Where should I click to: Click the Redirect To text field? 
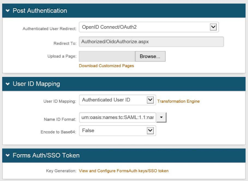[151, 42]
